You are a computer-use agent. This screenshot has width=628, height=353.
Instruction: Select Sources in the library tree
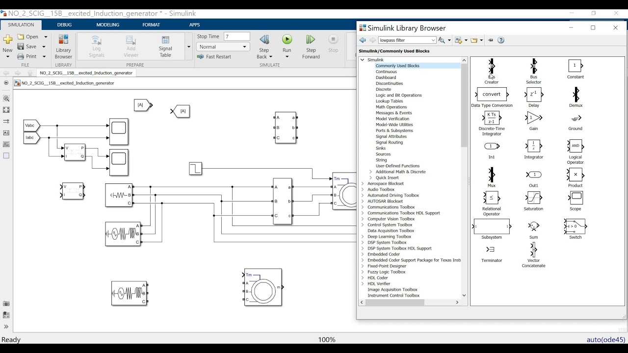pyautogui.click(x=383, y=154)
